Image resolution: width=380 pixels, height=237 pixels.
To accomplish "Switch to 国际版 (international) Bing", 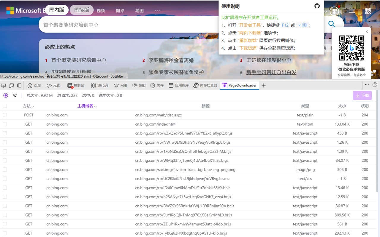I will tap(82, 10).
